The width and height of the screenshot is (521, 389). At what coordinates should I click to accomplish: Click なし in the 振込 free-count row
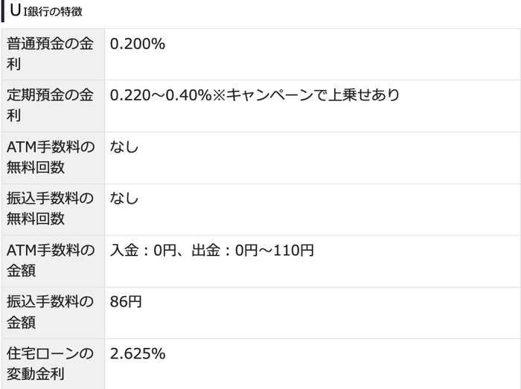click(x=124, y=199)
